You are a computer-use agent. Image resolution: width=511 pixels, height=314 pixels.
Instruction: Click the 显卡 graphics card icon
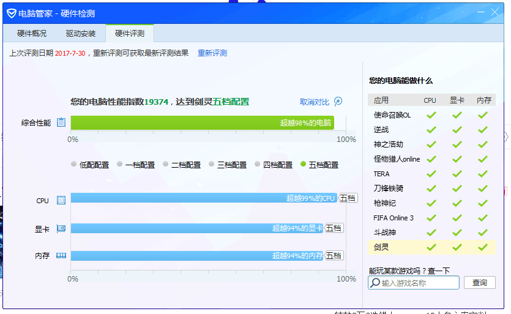click(61, 228)
